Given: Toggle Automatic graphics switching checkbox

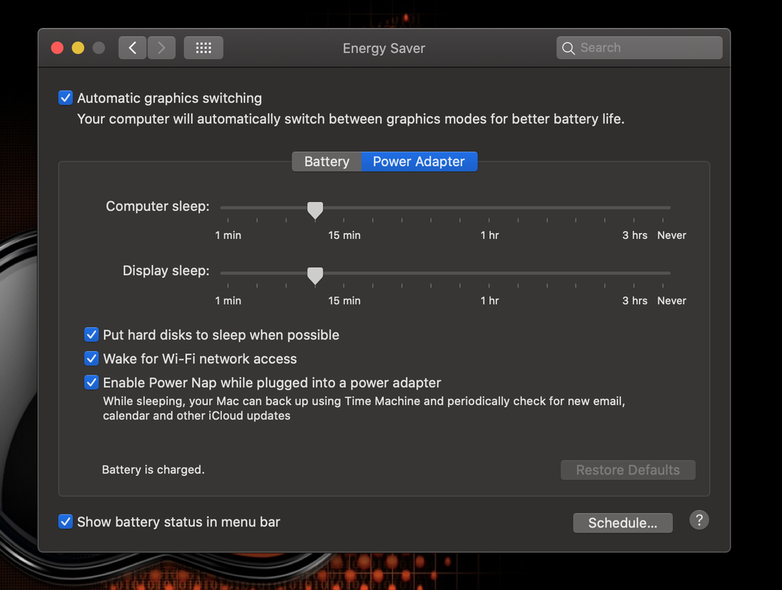Looking at the screenshot, I should click(66, 98).
